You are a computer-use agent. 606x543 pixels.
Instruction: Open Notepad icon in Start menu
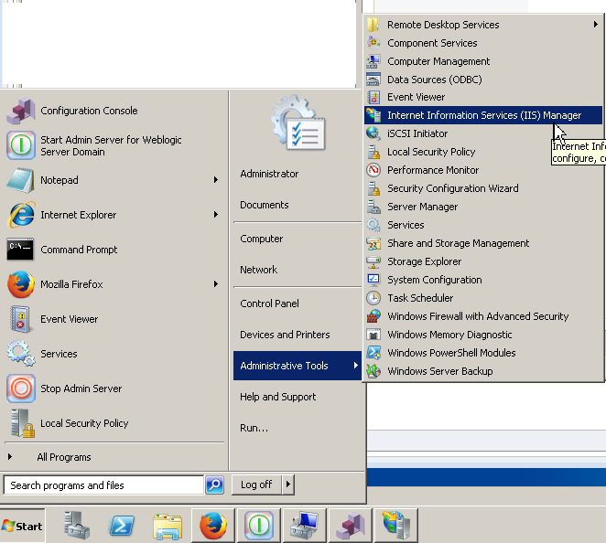[x=21, y=180]
